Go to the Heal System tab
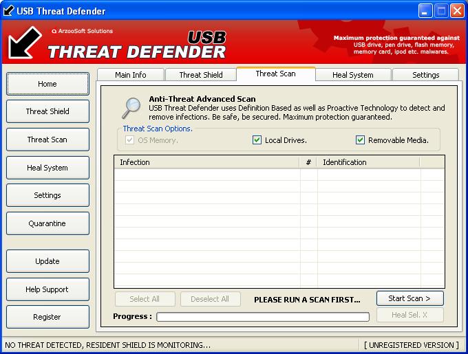This screenshot has height=354, width=468. pyautogui.click(x=353, y=75)
